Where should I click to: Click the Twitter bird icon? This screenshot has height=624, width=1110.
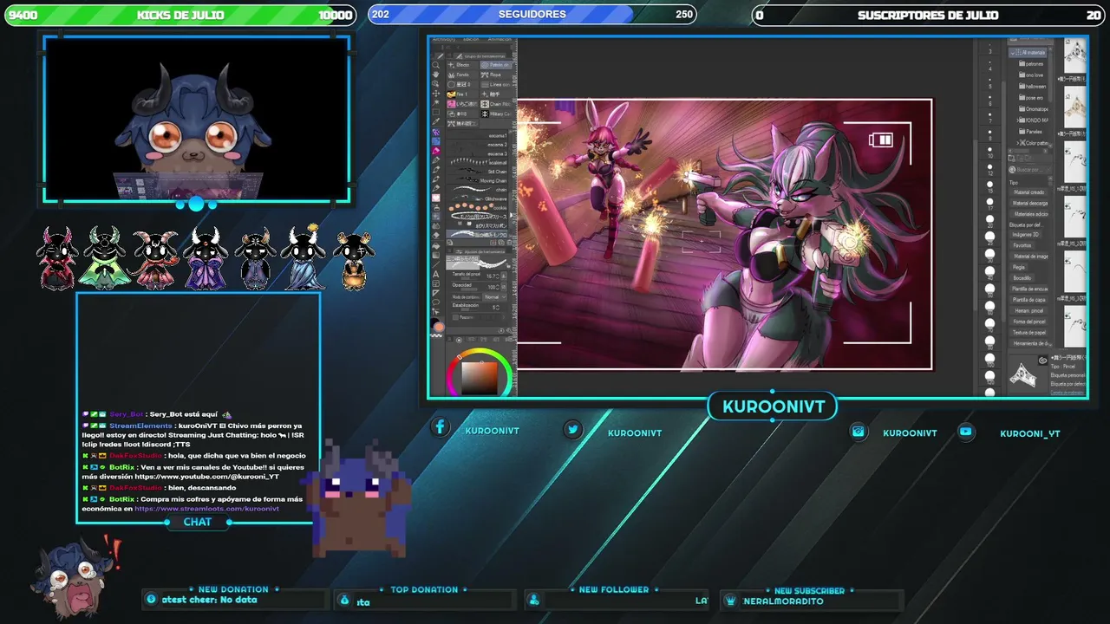(x=572, y=429)
